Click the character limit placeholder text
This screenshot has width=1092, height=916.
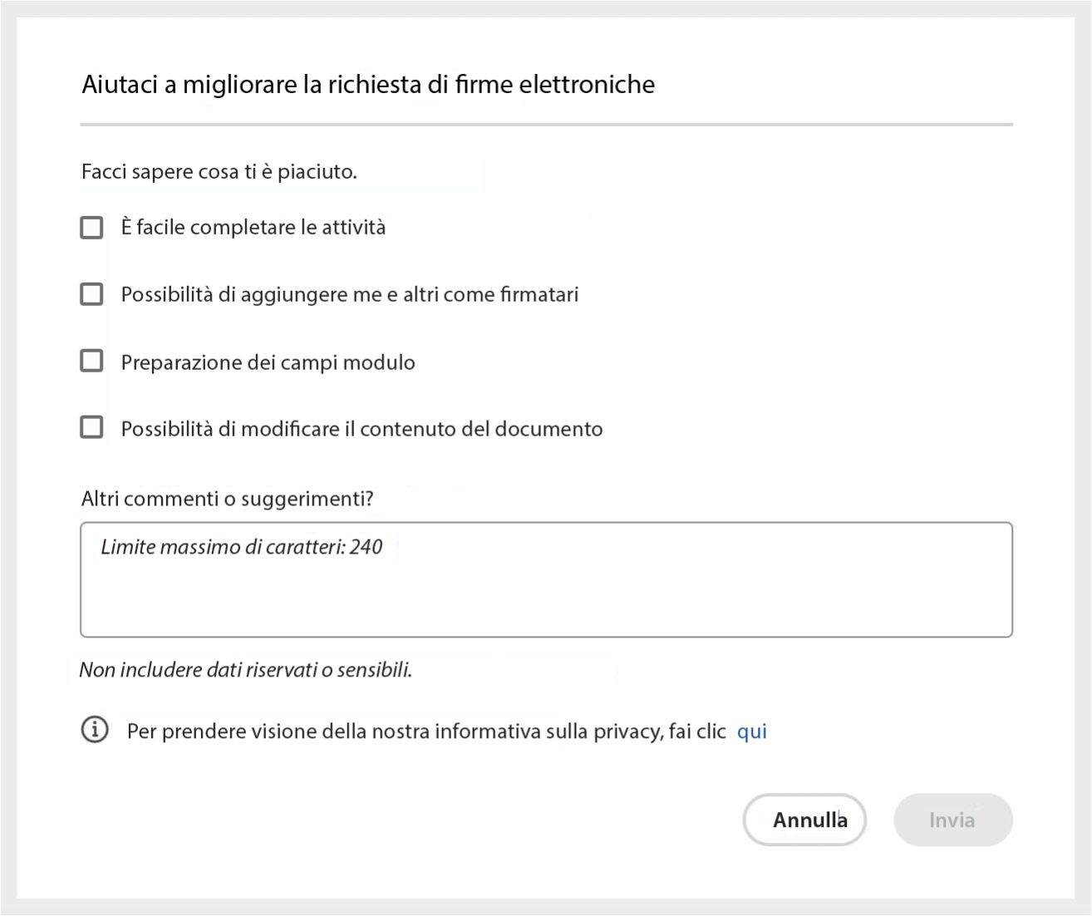point(241,547)
